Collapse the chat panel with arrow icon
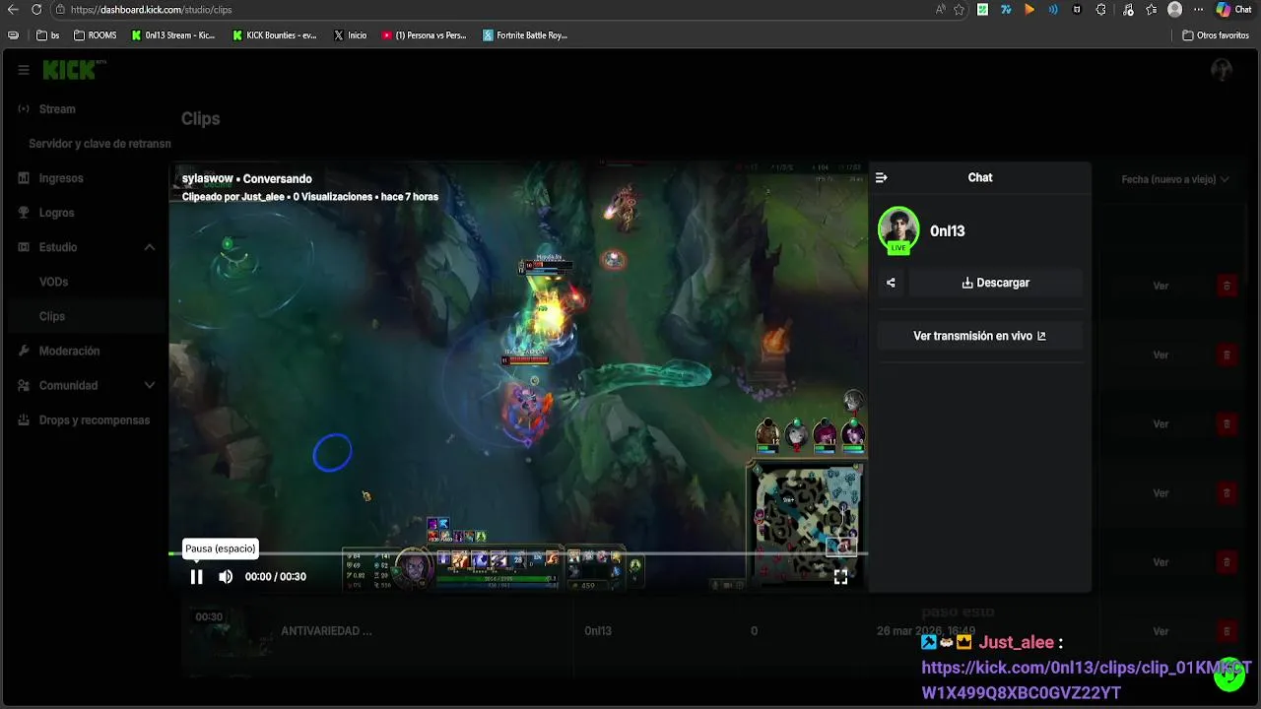 881,178
